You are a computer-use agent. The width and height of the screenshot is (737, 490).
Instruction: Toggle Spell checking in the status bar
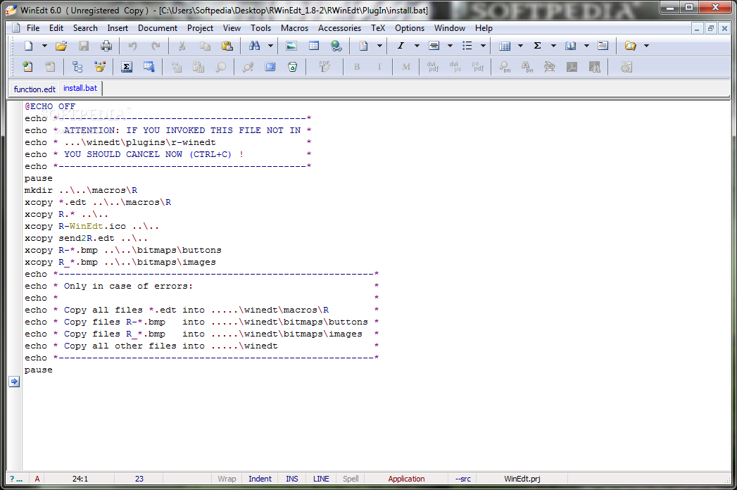pyautogui.click(x=351, y=479)
